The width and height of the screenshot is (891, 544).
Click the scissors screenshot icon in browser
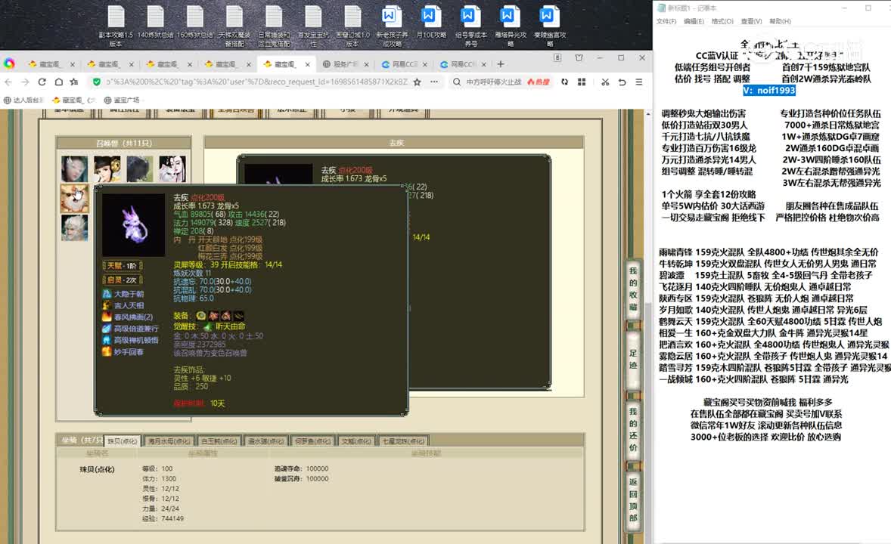(605, 82)
